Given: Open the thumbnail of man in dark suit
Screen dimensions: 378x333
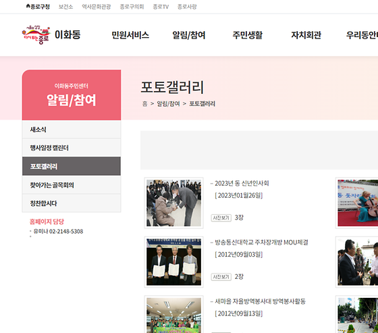Looking at the screenshot, I should pyautogui.click(x=357, y=262).
